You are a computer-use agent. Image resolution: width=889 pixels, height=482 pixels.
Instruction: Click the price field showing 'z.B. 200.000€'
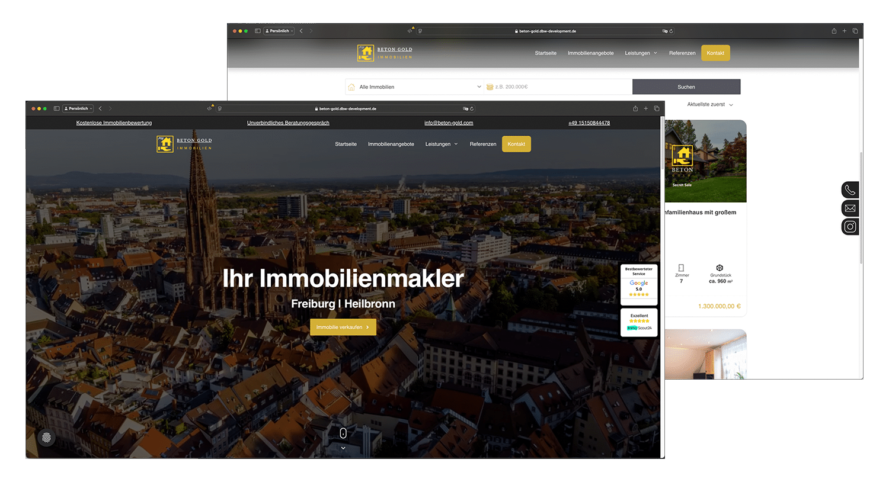557,87
